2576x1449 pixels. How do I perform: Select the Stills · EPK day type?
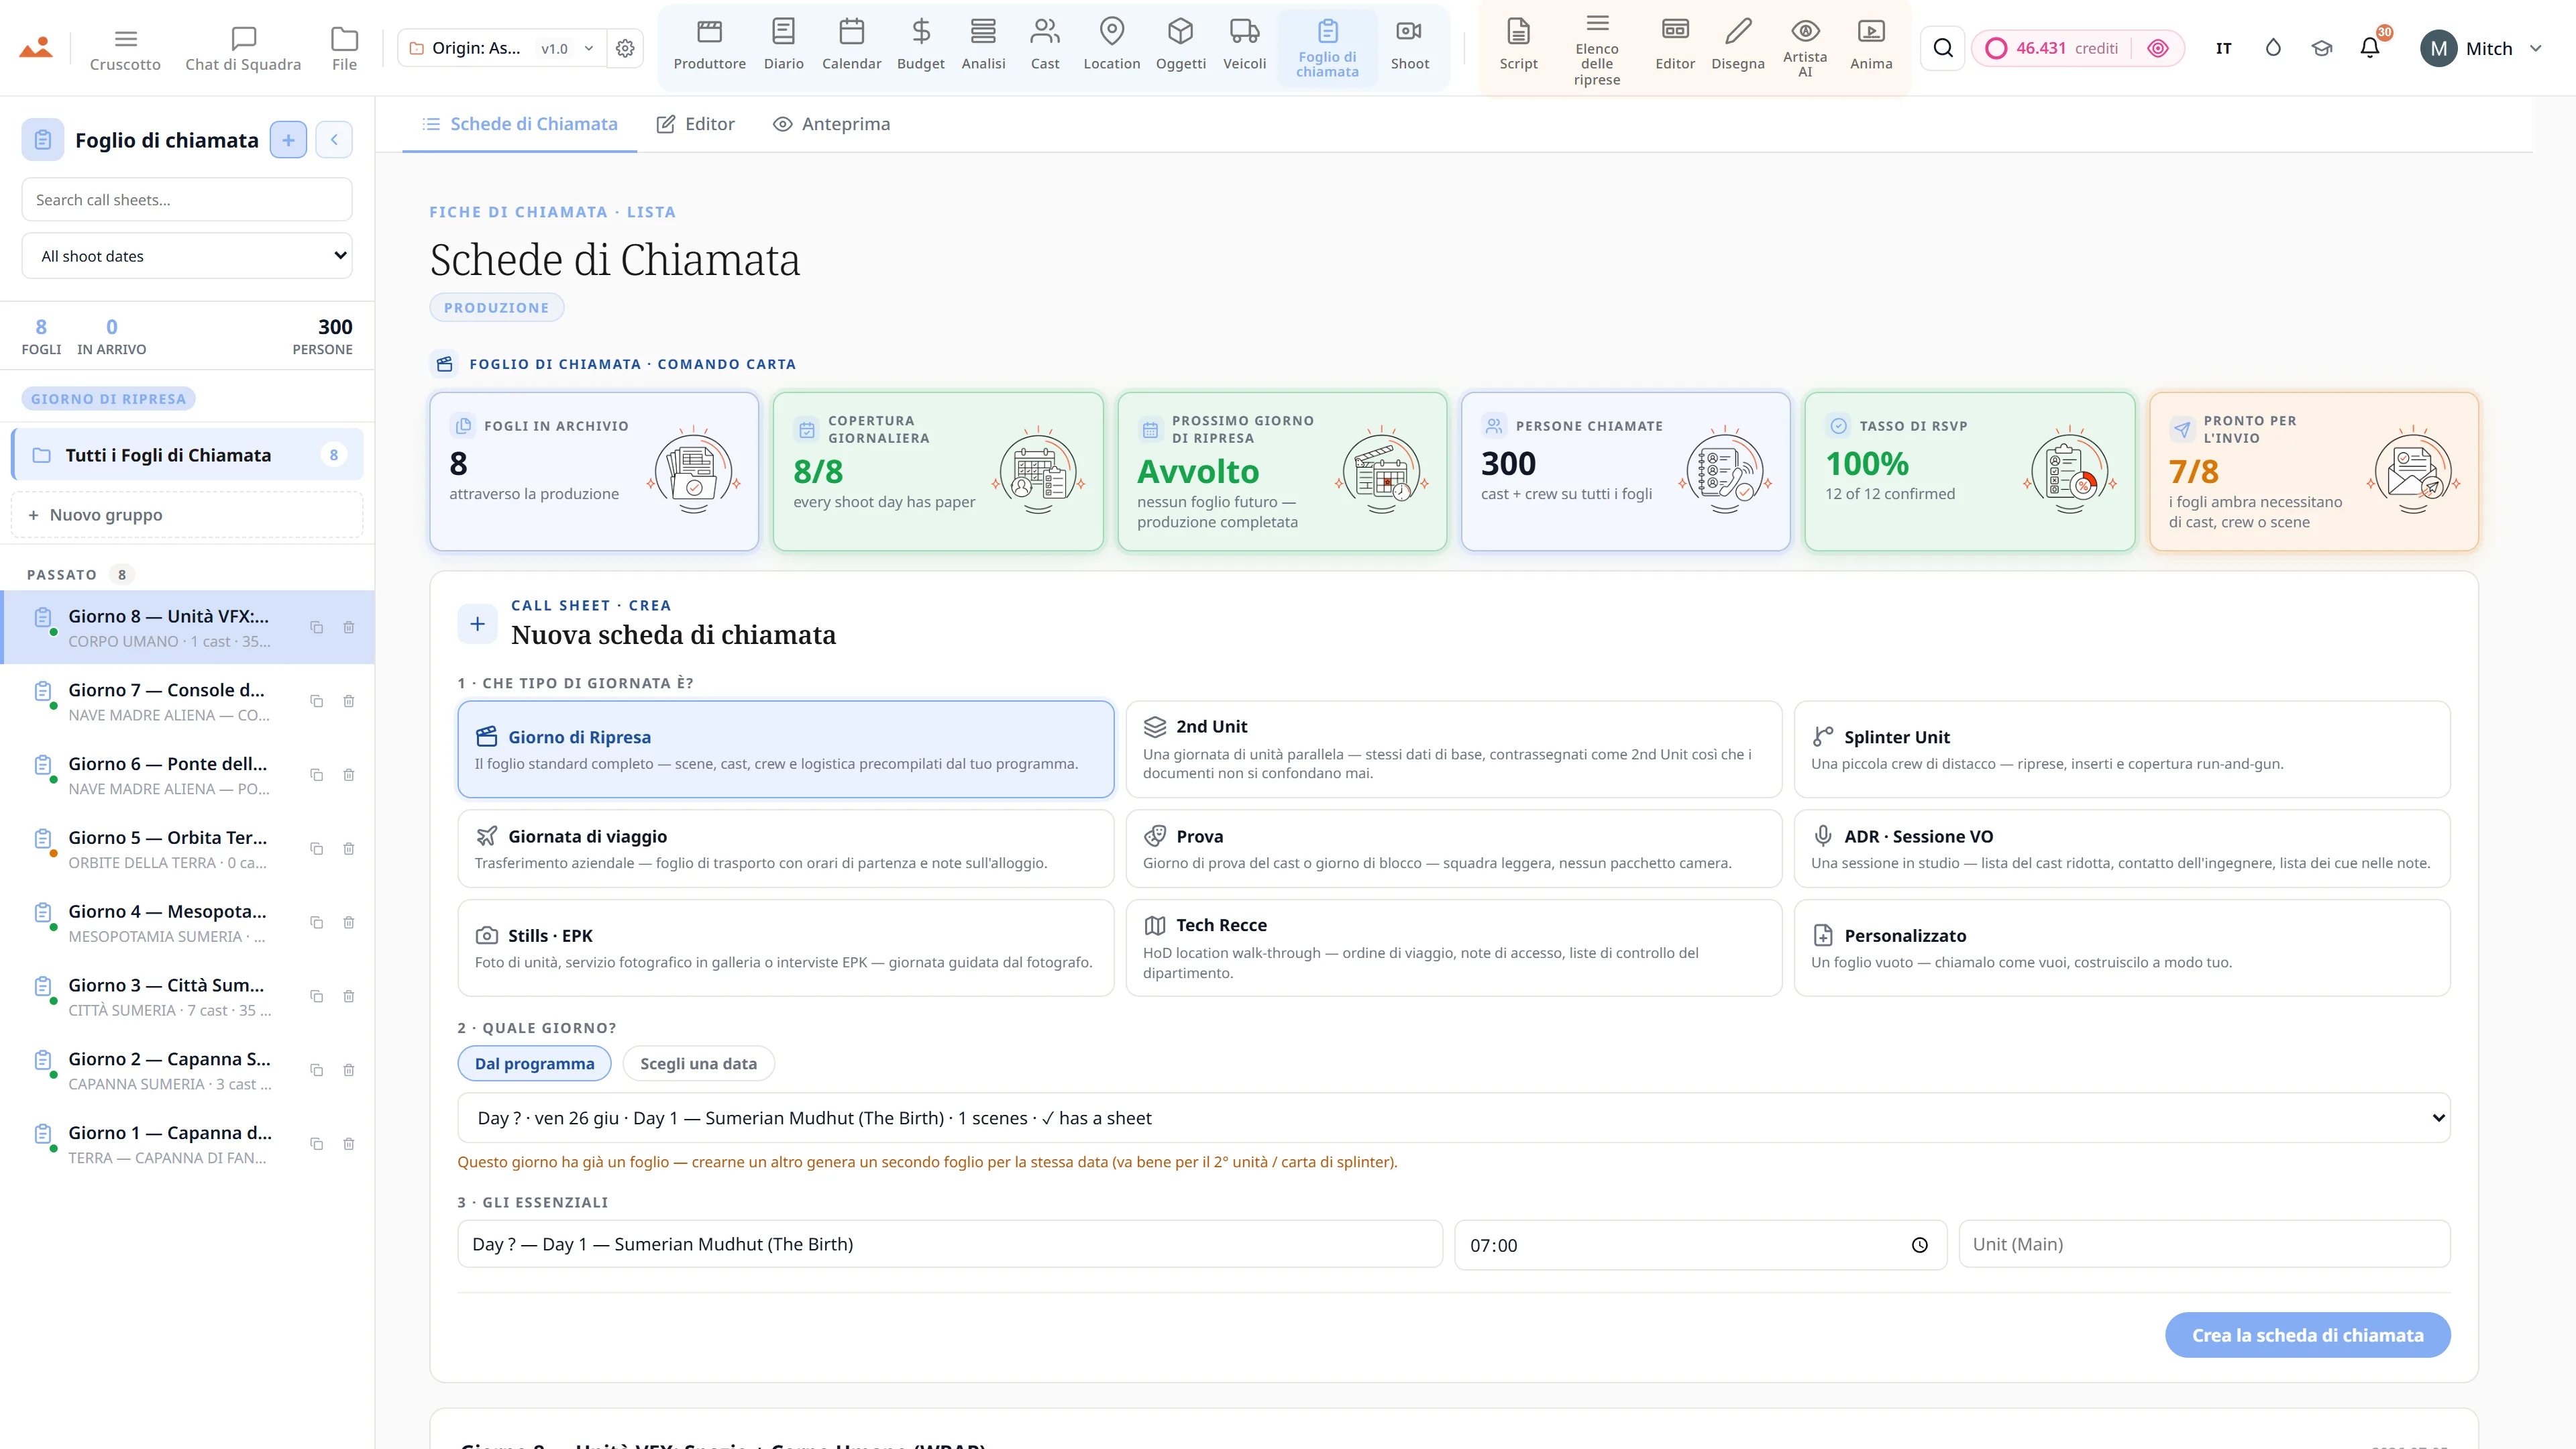point(785,948)
